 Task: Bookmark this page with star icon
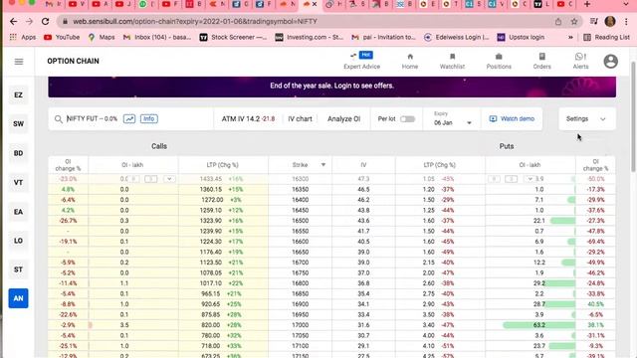pyautogui.click(x=574, y=22)
